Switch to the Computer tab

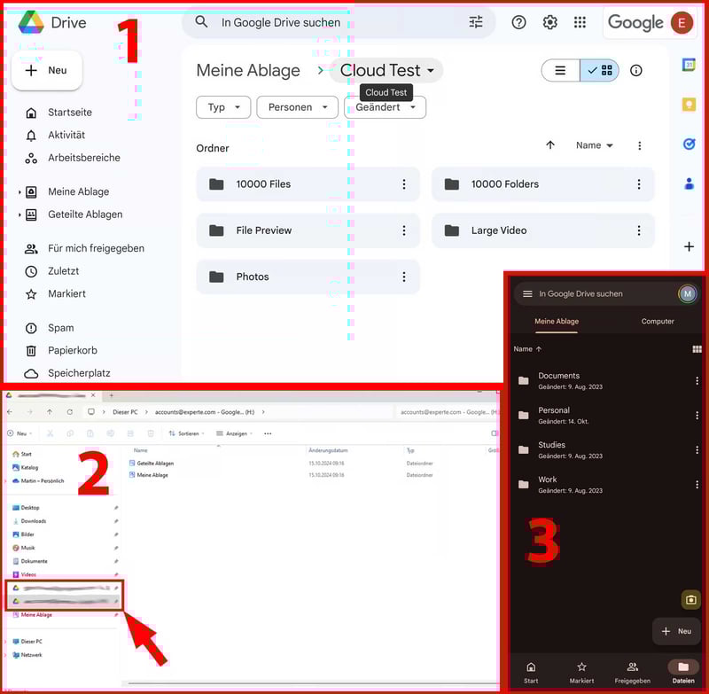tap(658, 321)
